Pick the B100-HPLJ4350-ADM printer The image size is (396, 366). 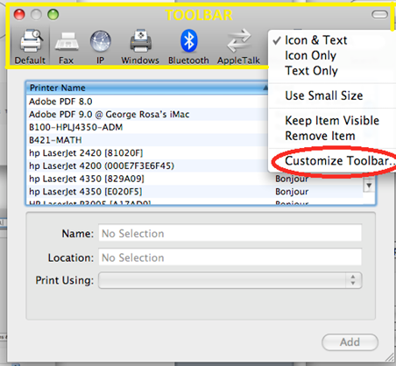[147, 127]
